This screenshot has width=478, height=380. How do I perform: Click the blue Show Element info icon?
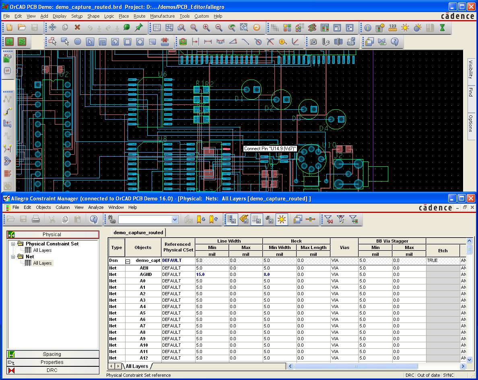click(x=368, y=28)
